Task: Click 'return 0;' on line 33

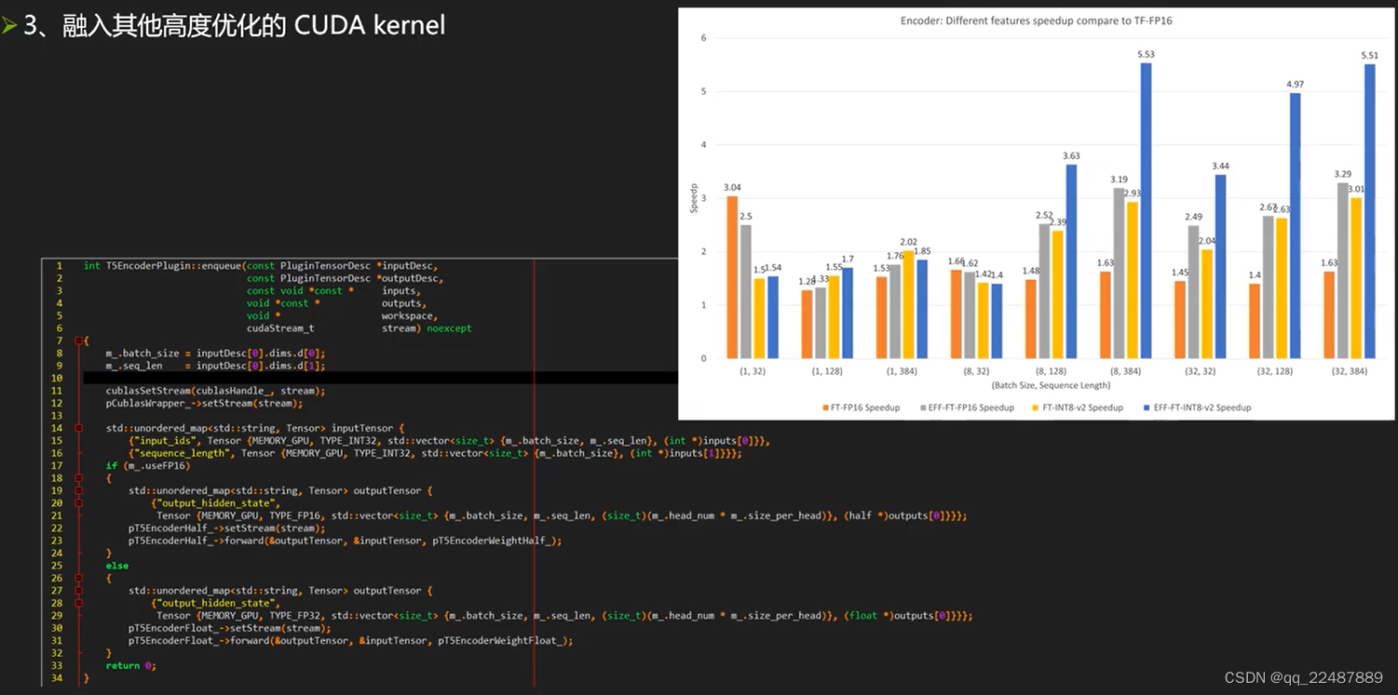Action: coord(131,666)
